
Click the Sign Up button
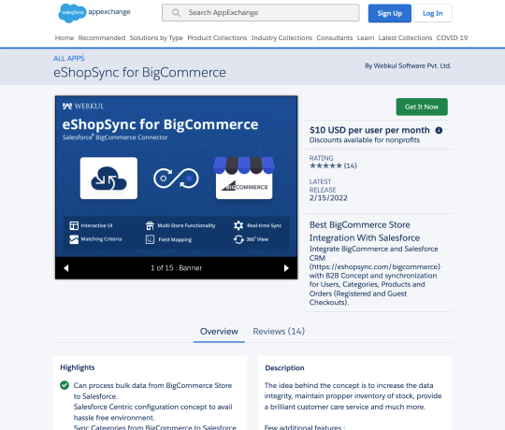(x=390, y=13)
